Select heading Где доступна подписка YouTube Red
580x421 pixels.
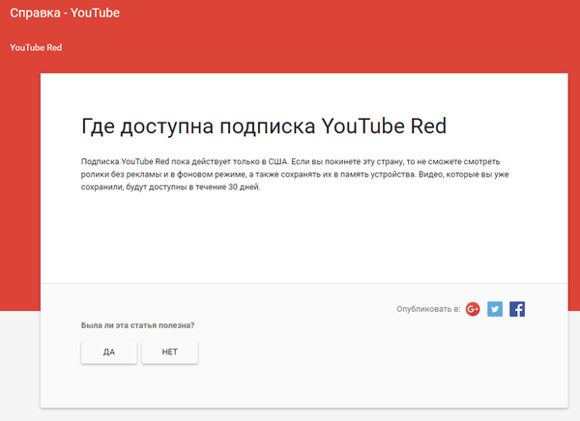tap(264, 126)
